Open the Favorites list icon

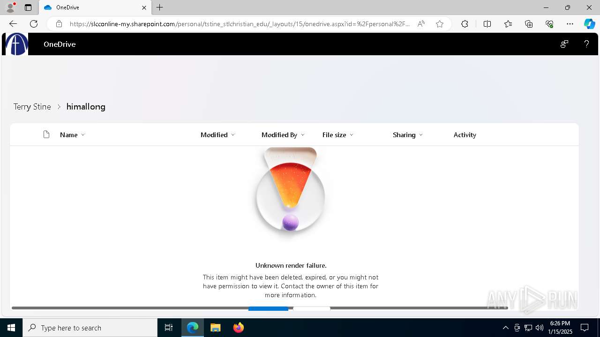508,24
